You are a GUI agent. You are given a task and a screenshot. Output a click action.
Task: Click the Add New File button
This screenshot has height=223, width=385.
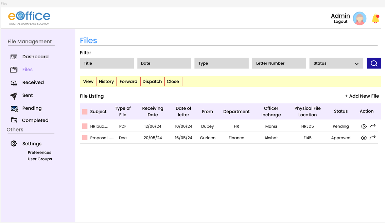click(362, 96)
